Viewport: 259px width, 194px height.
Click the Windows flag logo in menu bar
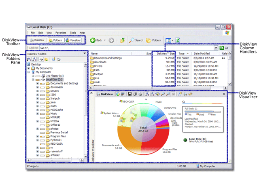(x=227, y=33)
